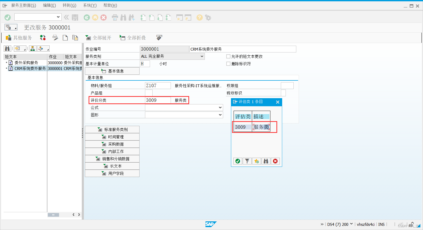Expand the 长文本 section
Image resolution: width=423 pixels, height=230 pixels.
112,166
